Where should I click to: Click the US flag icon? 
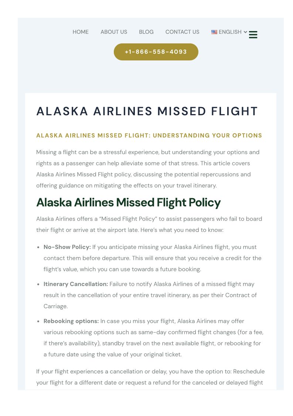[214, 32]
